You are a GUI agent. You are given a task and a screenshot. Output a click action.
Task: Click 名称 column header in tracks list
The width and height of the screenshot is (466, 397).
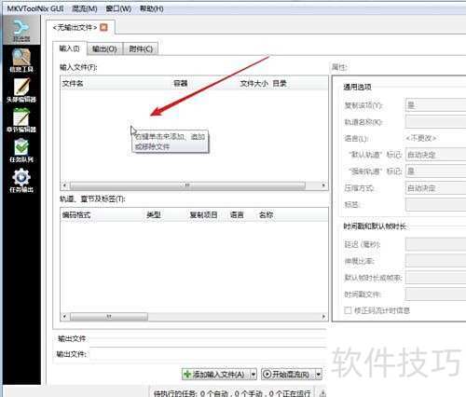pyautogui.click(x=266, y=214)
